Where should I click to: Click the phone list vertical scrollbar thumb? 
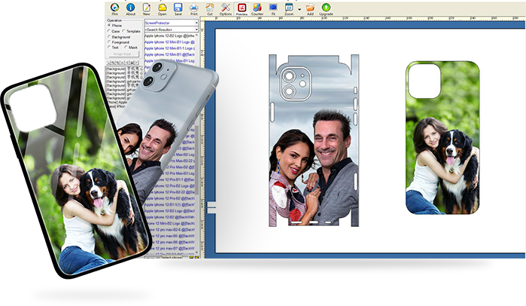pyautogui.click(x=197, y=160)
